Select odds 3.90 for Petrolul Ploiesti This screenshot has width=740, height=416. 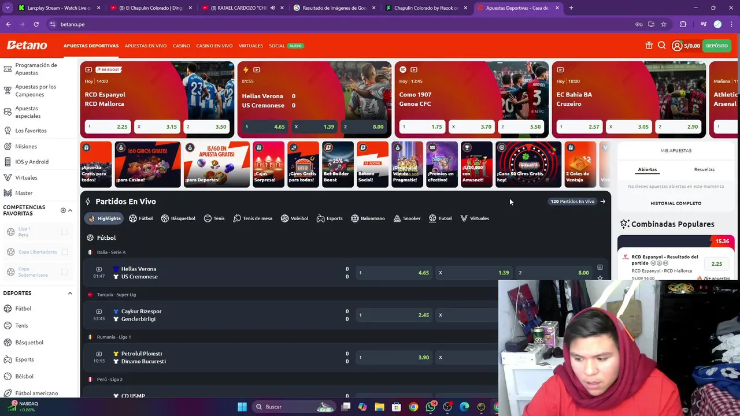coord(394,357)
